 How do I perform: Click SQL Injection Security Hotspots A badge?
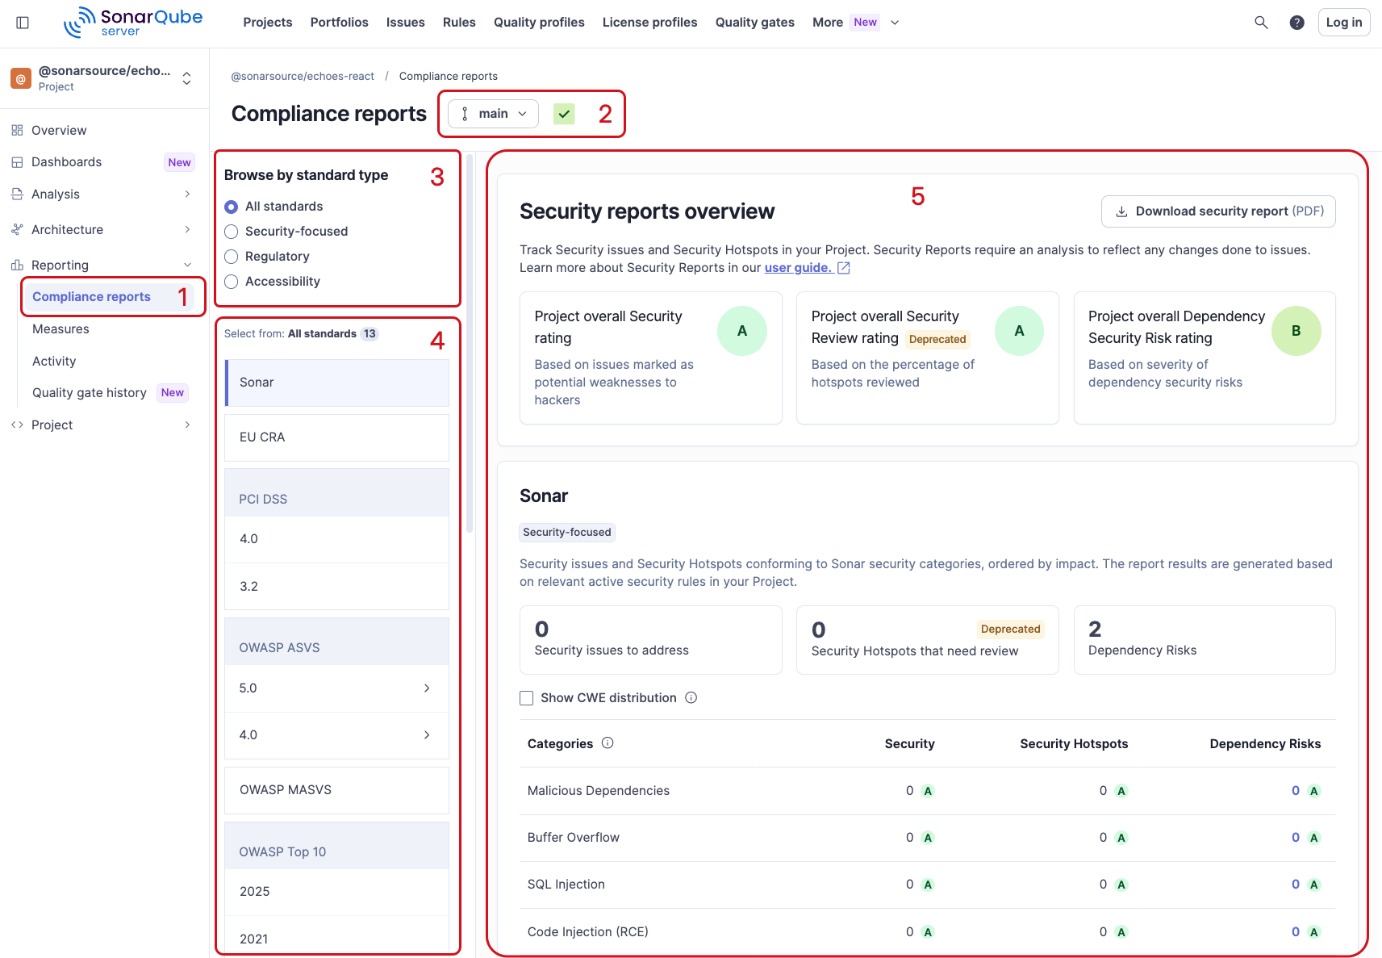(x=1121, y=885)
